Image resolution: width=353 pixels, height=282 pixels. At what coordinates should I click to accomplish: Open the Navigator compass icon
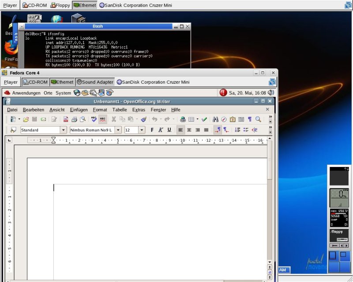pyautogui.click(x=224, y=119)
